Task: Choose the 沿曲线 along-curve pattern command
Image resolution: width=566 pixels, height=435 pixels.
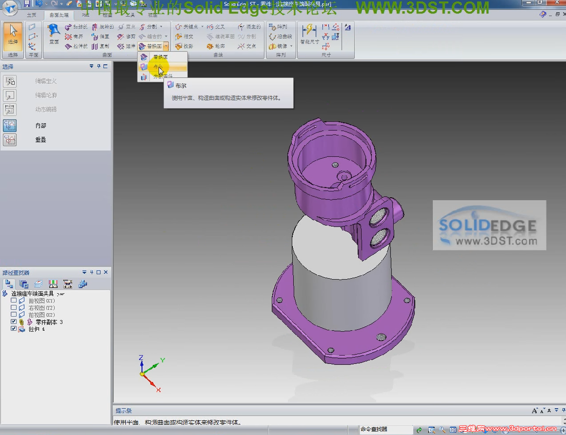Action: pyautogui.click(x=281, y=37)
